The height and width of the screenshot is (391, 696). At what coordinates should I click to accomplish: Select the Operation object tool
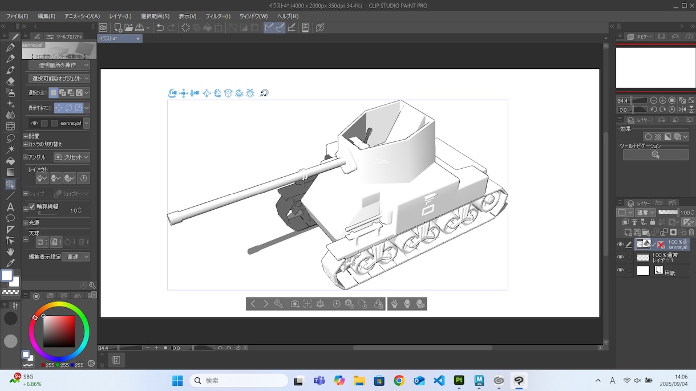(10, 184)
